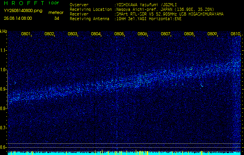This screenshot has height=155, width=244.
Task: Click time marker 0805
Action: (119, 34)
